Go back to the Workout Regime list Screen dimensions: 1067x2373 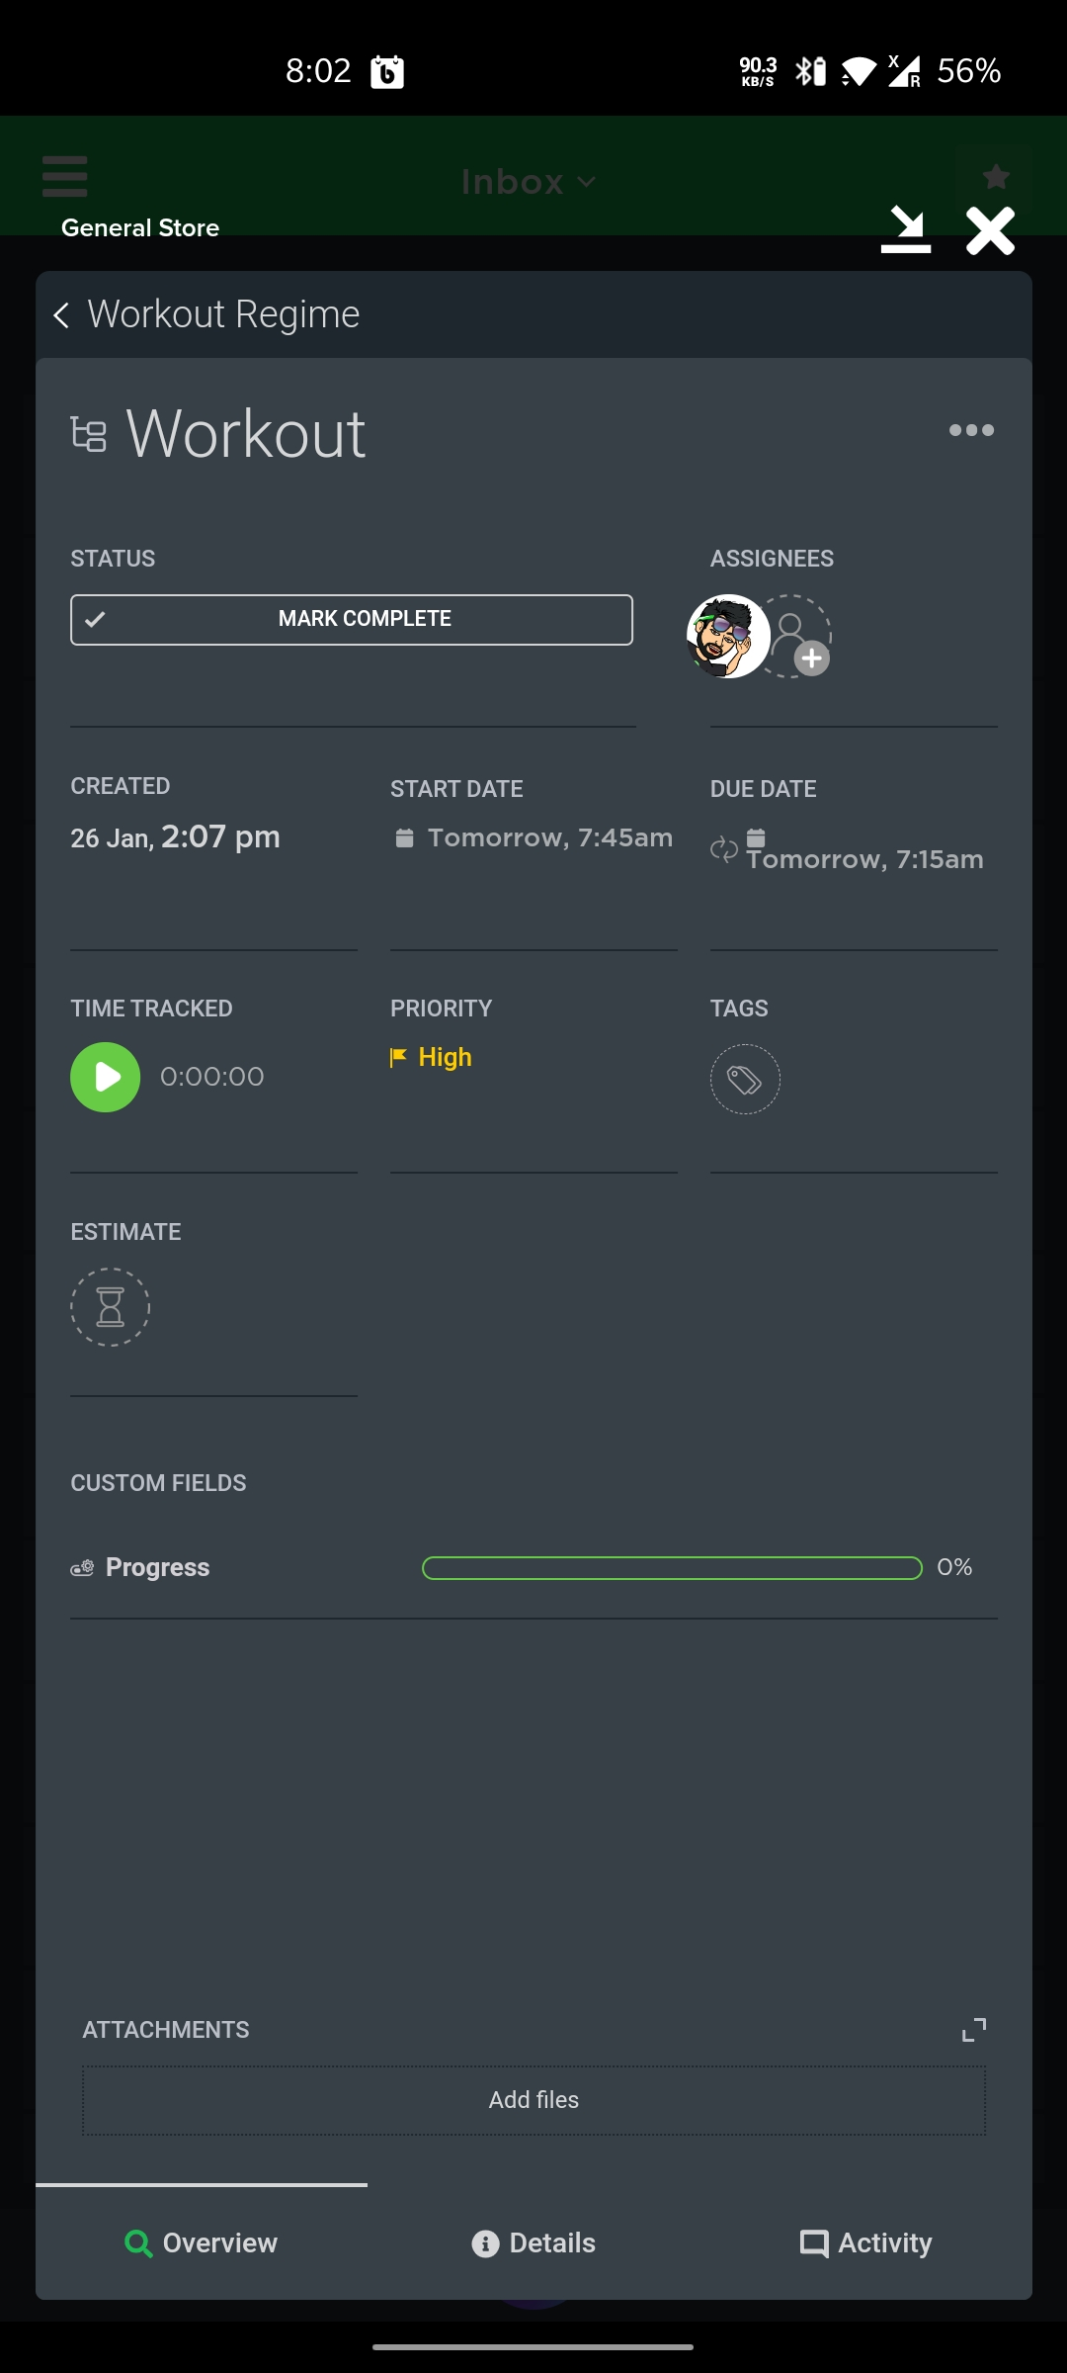tap(61, 315)
